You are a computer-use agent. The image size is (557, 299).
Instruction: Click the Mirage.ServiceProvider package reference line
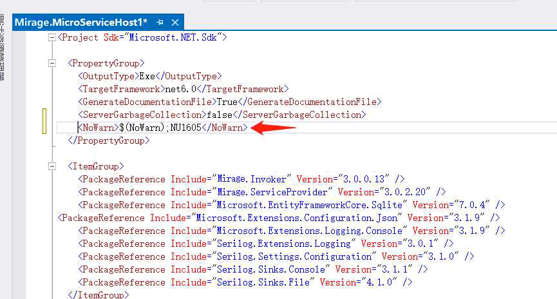point(262,192)
